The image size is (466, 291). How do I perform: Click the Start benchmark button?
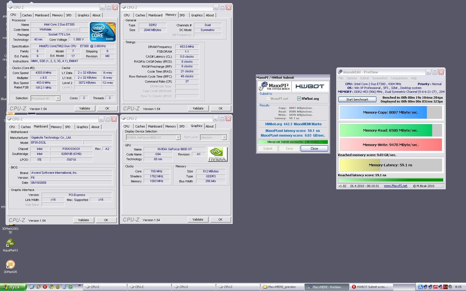[x=357, y=100]
